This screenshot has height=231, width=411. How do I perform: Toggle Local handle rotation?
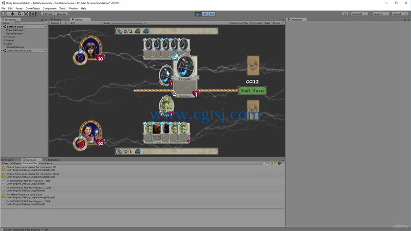coord(62,14)
